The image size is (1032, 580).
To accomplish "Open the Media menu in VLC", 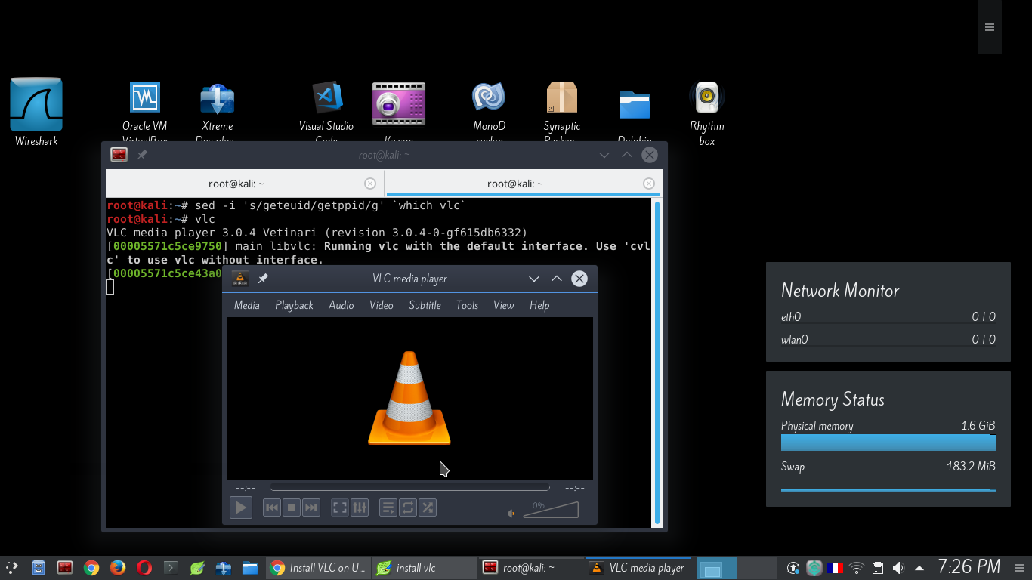I will 247,305.
